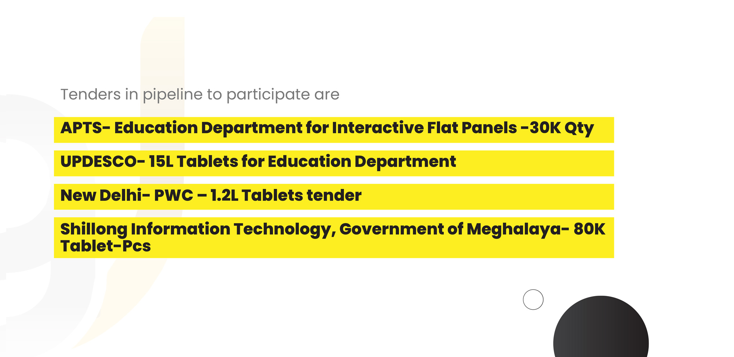Click 'Interactive Flat Panels' phrase
Viewport: 734px width, 357px height.
pyautogui.click(x=424, y=128)
